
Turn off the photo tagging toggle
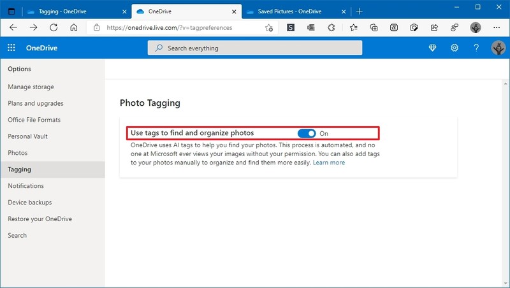307,133
